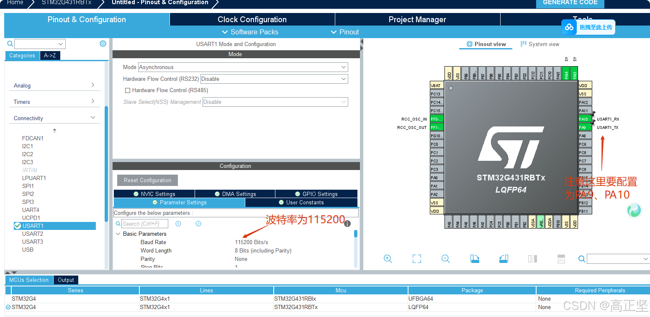Go to the next parameter search result
The width and height of the screenshot is (650, 317).
(198, 224)
